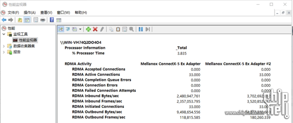This screenshot has width=293, height=123.
Task: Click the _Total instance header
Action: click(181, 48)
